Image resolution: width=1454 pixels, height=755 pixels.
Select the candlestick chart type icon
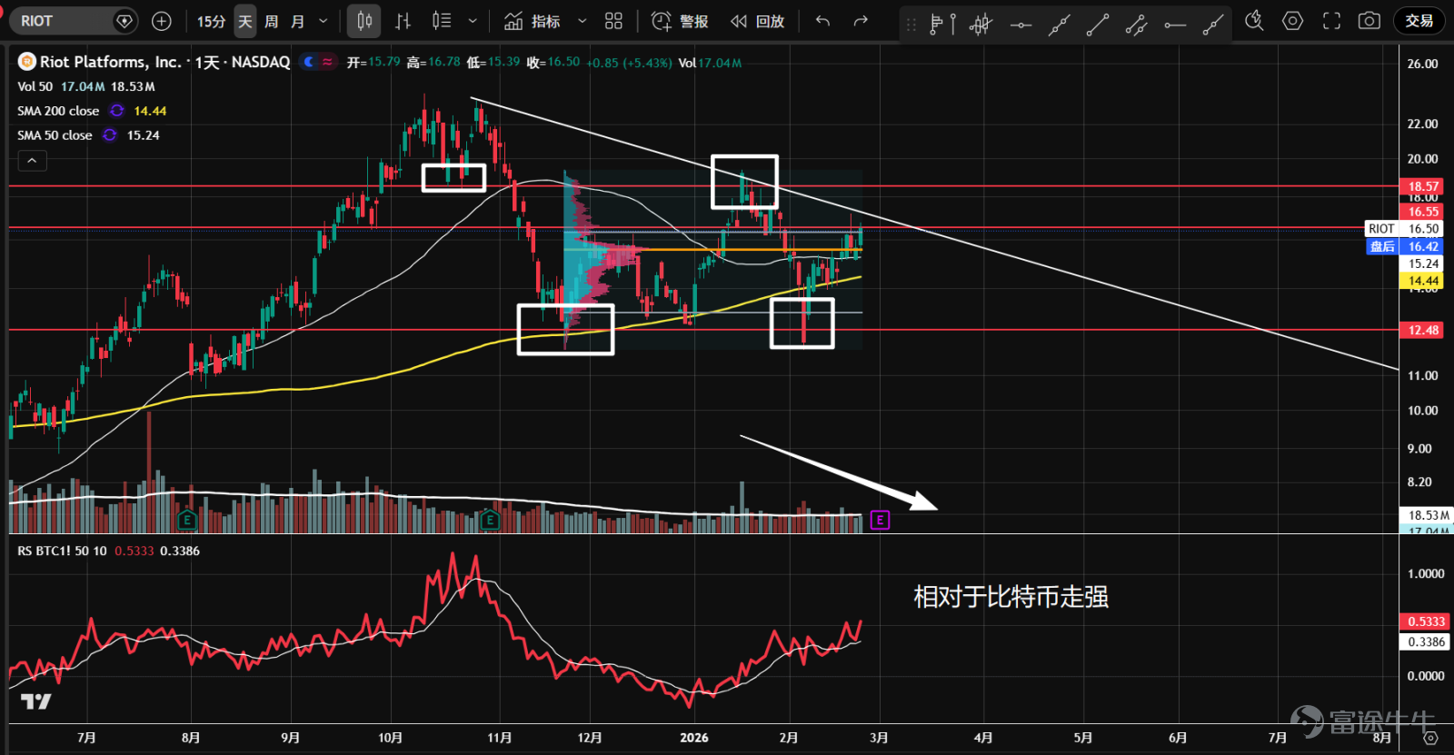tap(364, 21)
